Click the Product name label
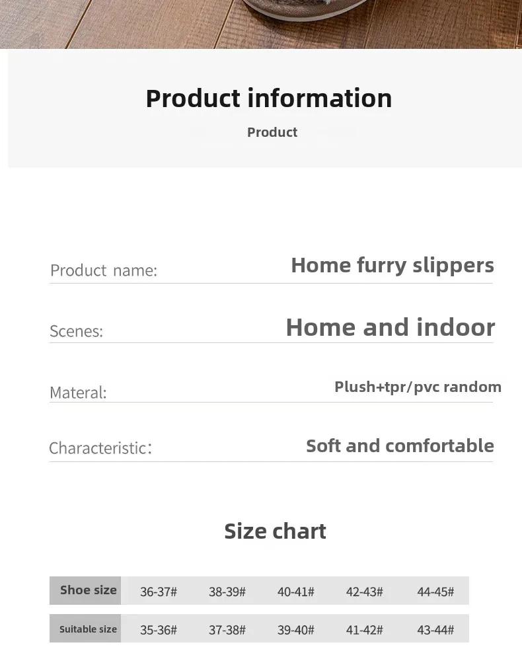Screen dimensions: 522x661 pyautogui.click(x=104, y=270)
